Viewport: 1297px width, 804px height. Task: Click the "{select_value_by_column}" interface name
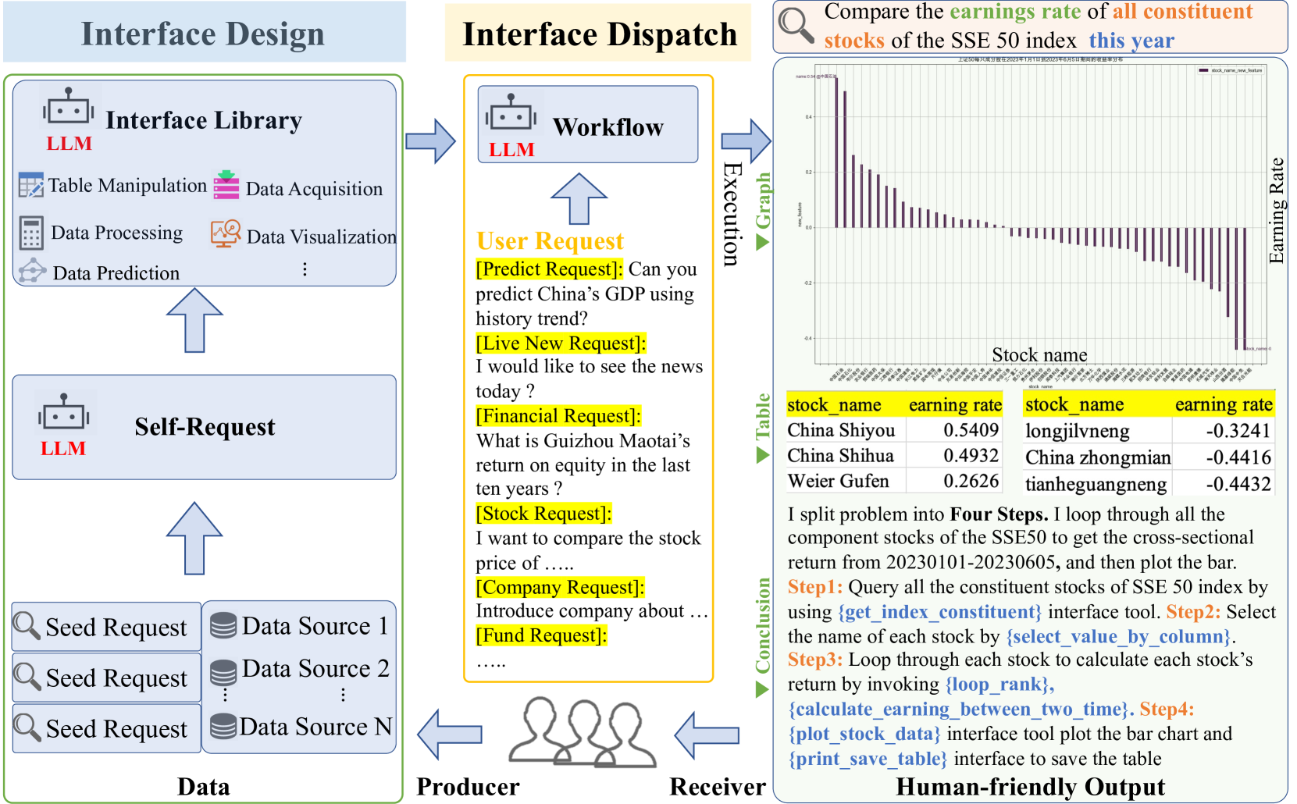click(x=1118, y=637)
